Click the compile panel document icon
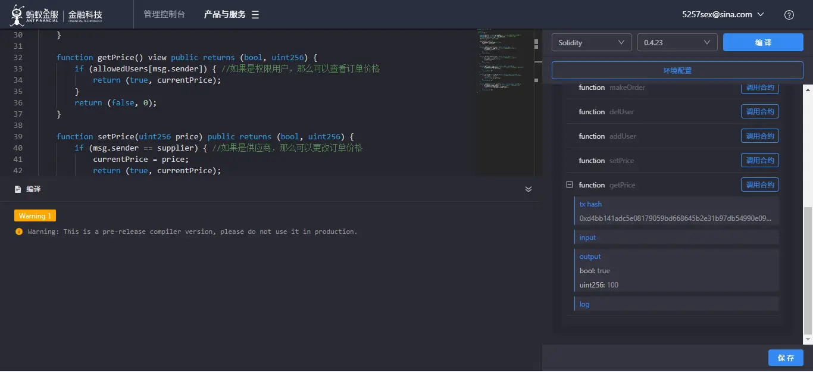This screenshot has width=813, height=372. coord(18,189)
